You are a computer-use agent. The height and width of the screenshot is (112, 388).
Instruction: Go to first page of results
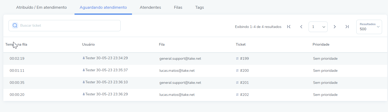[289, 27]
